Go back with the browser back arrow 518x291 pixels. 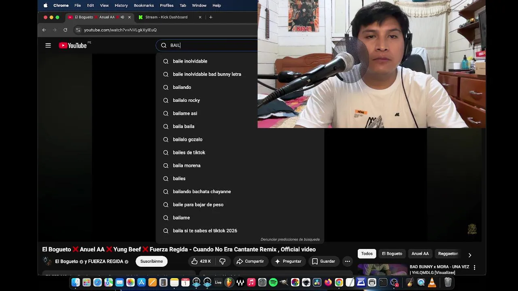point(44,30)
